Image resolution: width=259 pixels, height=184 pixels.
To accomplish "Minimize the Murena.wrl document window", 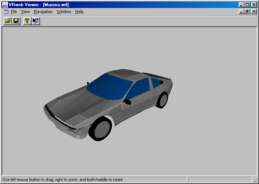I will (x=241, y=12).
